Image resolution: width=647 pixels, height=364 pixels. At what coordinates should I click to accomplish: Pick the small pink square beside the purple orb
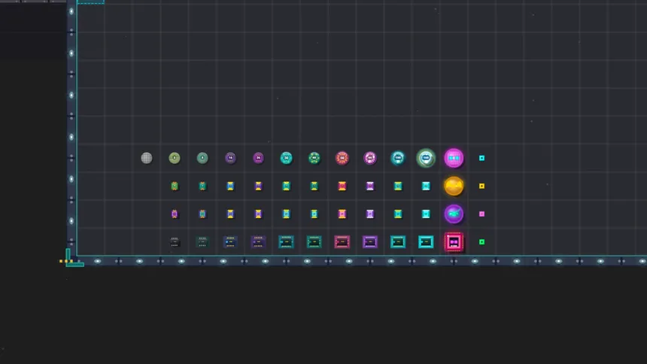pos(481,214)
